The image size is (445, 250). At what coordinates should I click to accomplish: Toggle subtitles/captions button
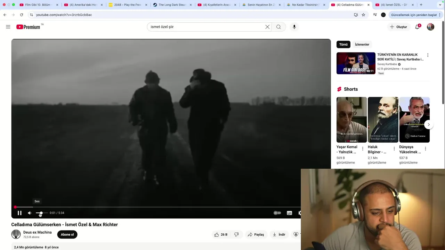tap(289, 213)
